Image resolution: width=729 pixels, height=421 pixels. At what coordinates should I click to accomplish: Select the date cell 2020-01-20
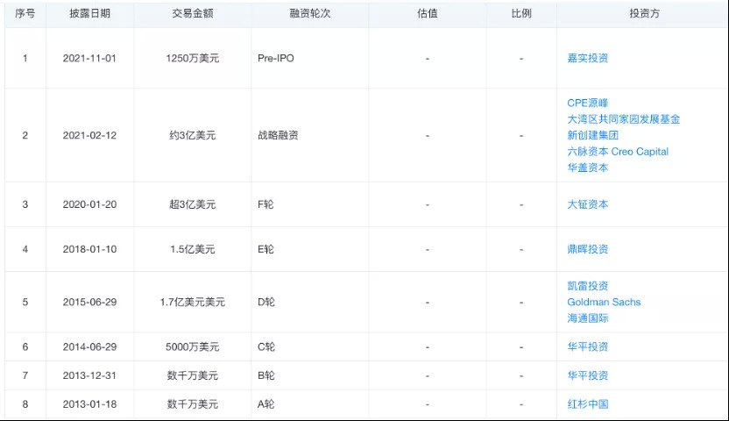(89, 204)
